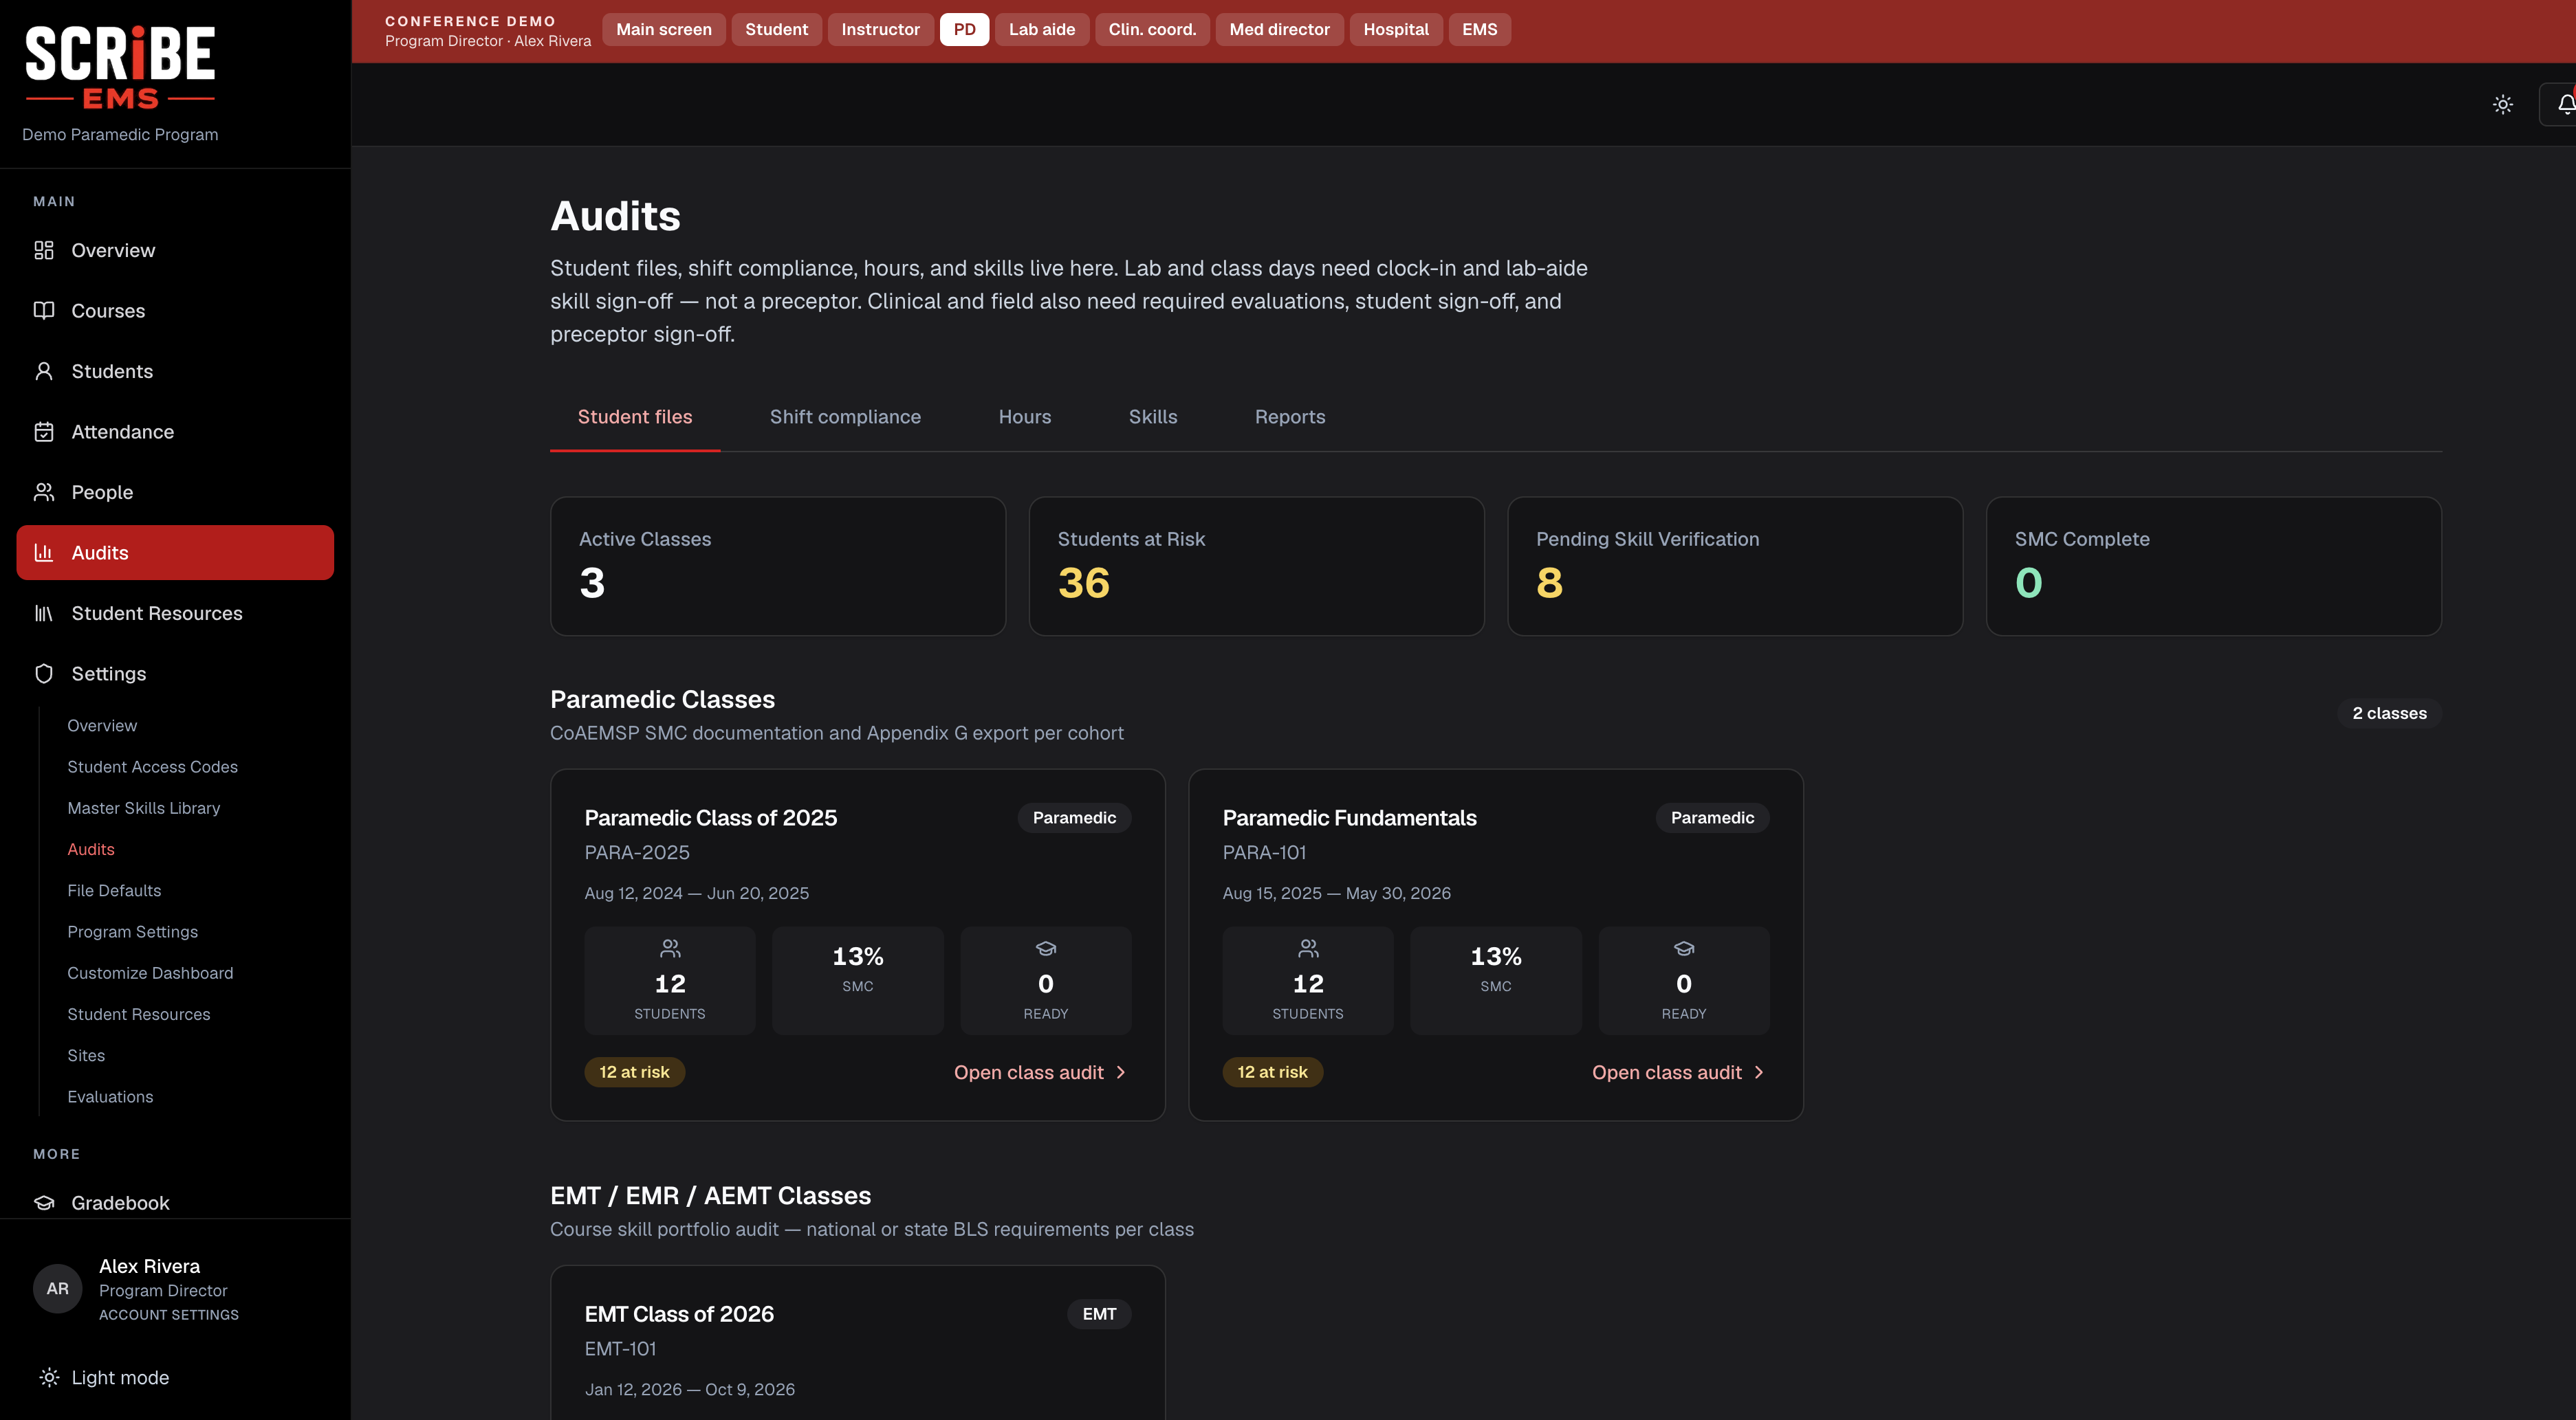
Task: Click the Attendance calendar icon
Action: click(44, 432)
